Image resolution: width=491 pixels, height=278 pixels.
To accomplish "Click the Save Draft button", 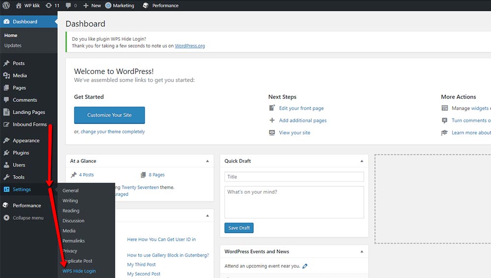I will click(x=239, y=228).
